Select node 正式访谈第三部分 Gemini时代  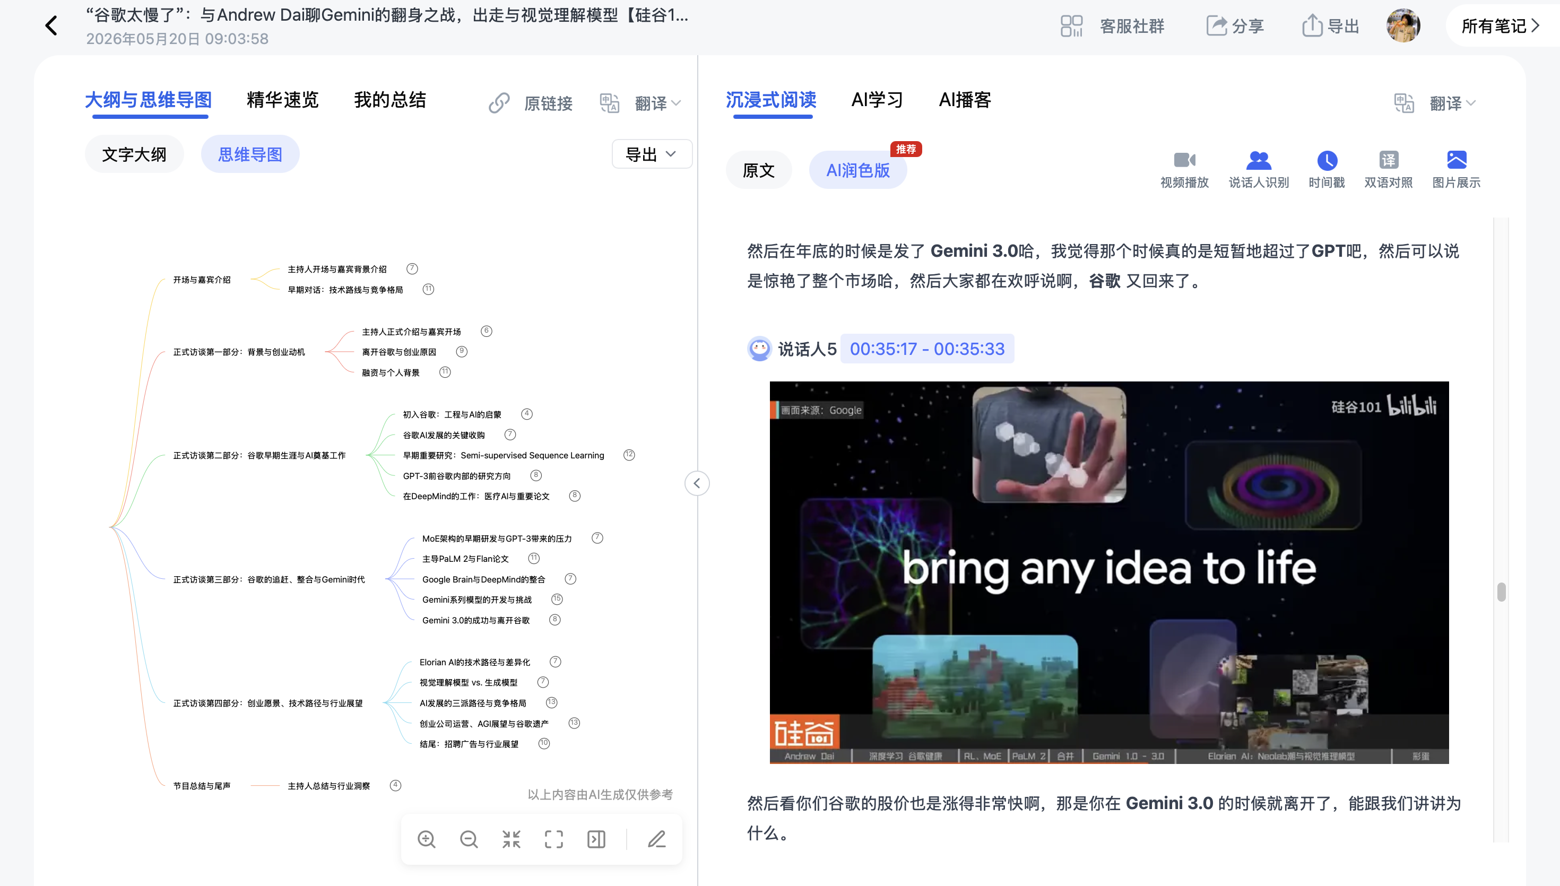pos(269,579)
